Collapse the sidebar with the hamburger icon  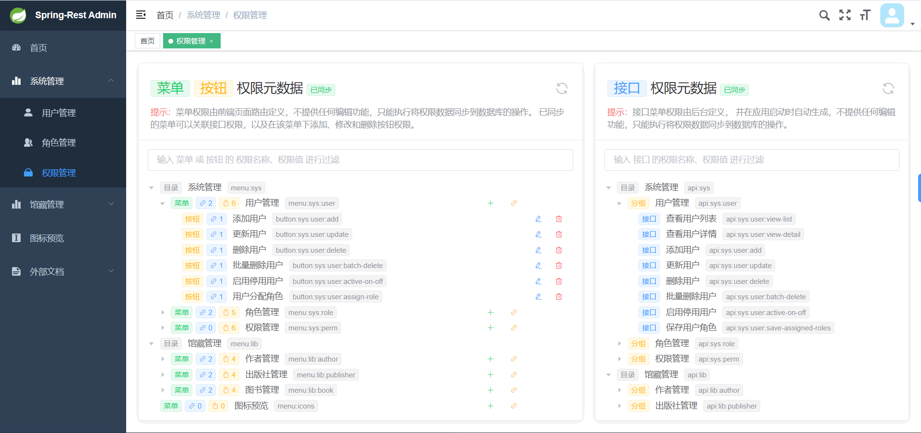pos(141,15)
